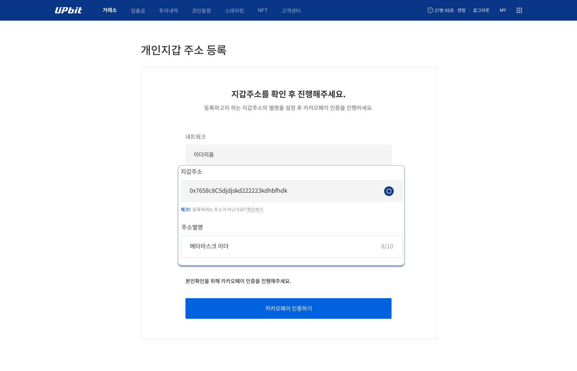Click the Upbit logo
This screenshot has height=371, width=577.
coord(68,10)
